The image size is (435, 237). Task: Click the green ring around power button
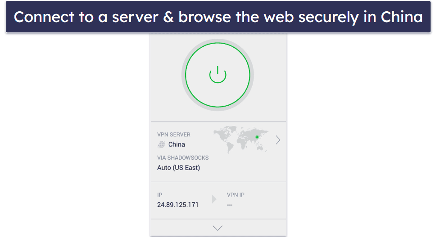coord(217,43)
